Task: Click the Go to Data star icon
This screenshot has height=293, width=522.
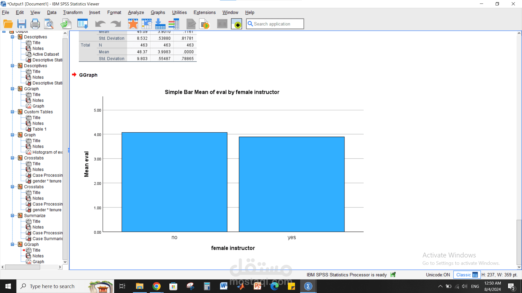Action: pyautogui.click(x=133, y=24)
